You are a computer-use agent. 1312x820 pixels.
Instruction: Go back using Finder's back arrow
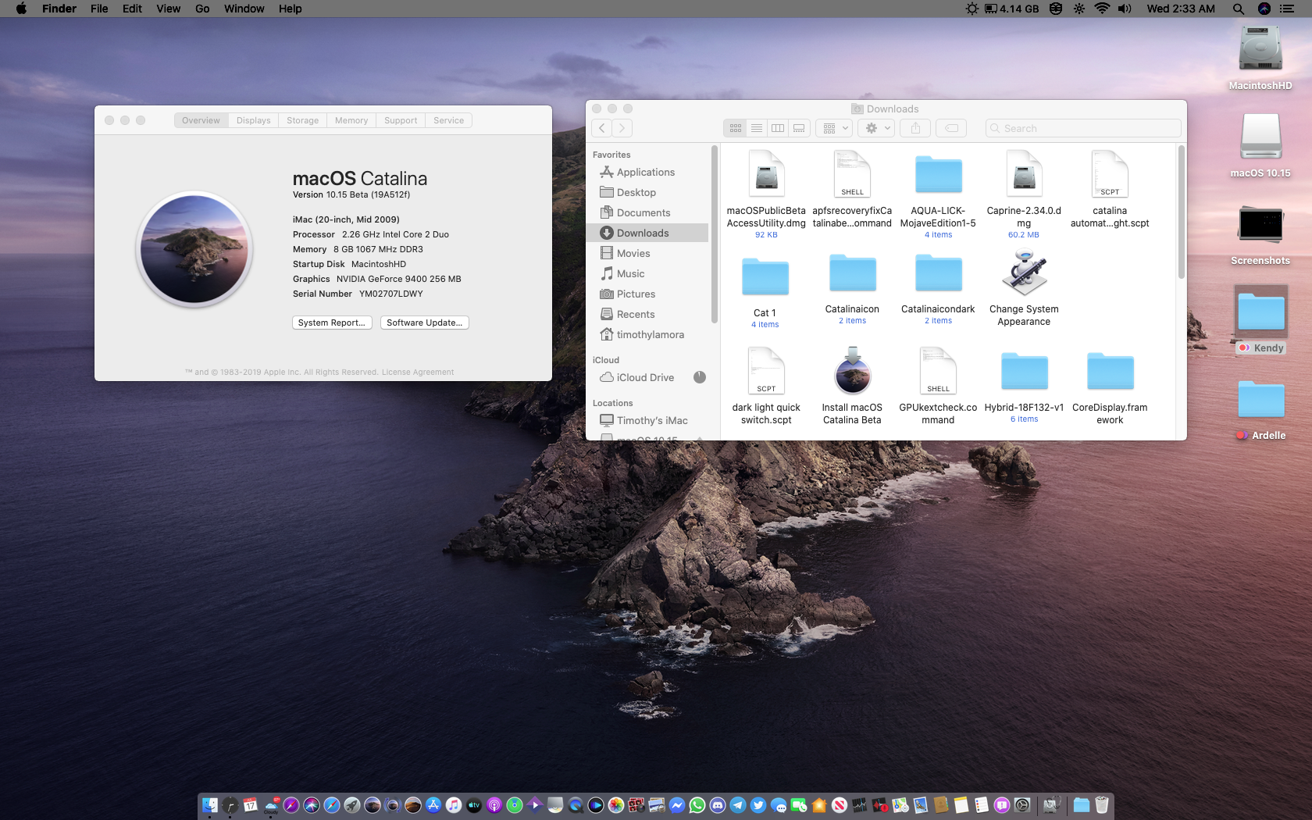pyautogui.click(x=601, y=128)
